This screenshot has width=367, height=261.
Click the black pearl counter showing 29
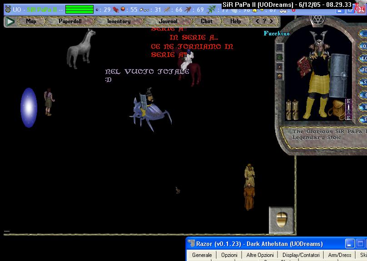point(103,10)
